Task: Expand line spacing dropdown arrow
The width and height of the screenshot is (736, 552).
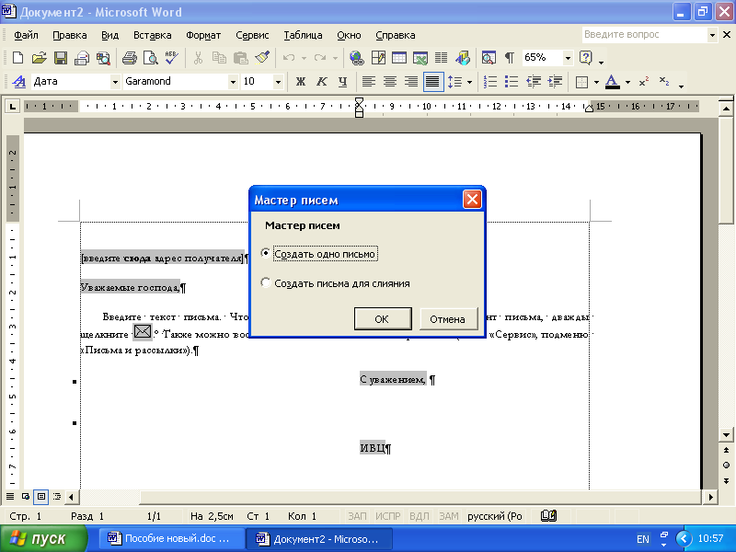Action: pos(469,82)
